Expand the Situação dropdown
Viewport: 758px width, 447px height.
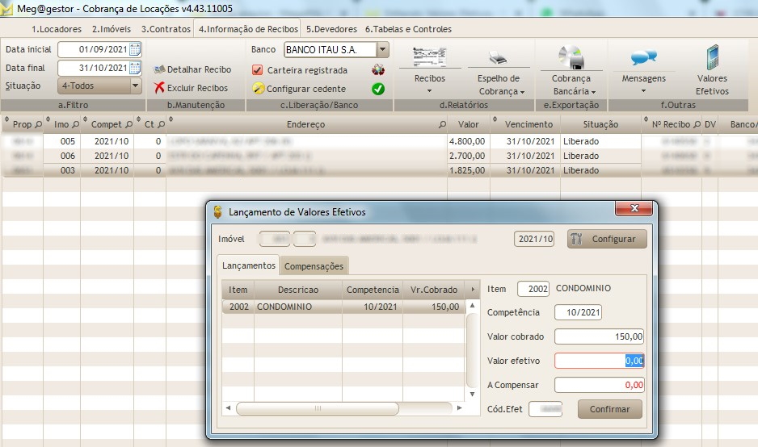135,86
